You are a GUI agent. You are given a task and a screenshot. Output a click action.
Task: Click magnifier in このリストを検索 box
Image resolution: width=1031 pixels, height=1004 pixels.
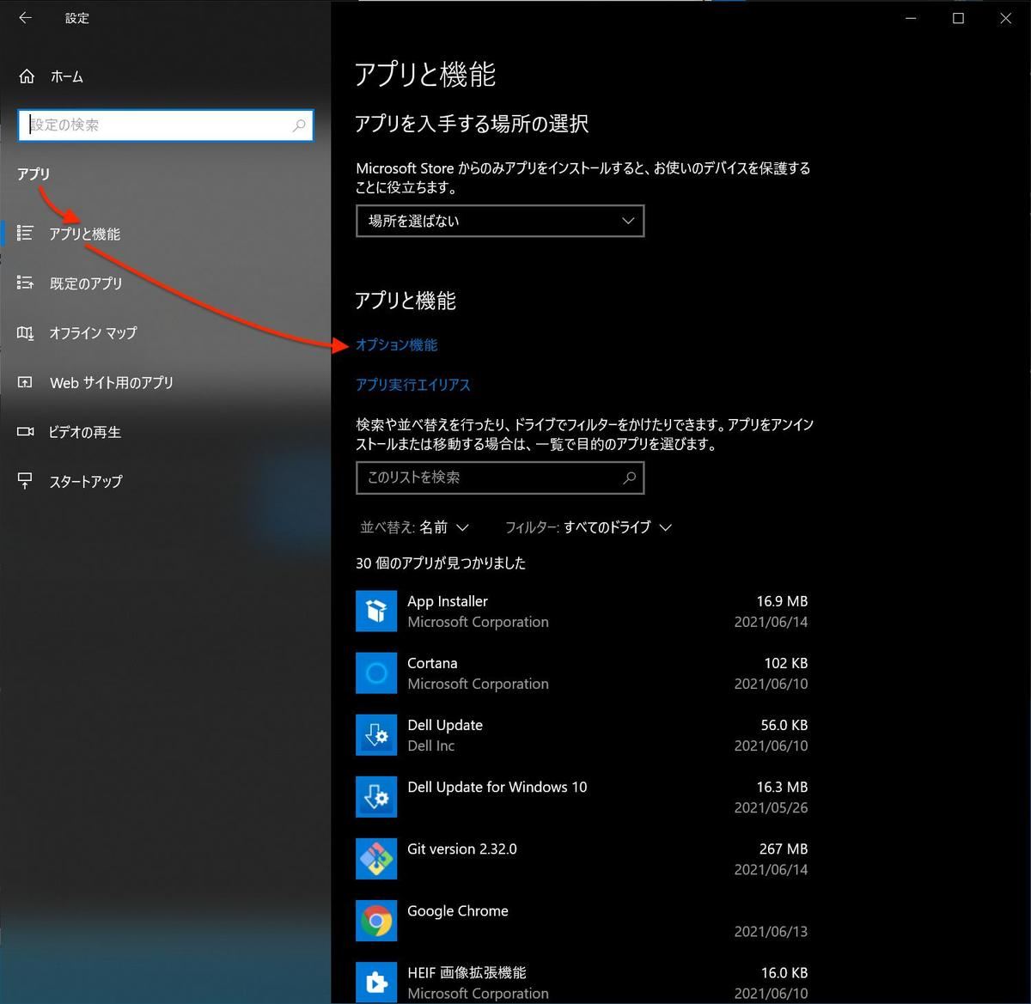coord(629,478)
